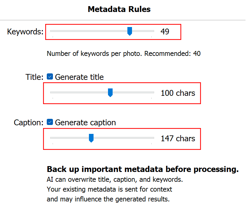The width and height of the screenshot is (252, 222).
Task: Click Caption slider track right of handle
Action: point(123,138)
